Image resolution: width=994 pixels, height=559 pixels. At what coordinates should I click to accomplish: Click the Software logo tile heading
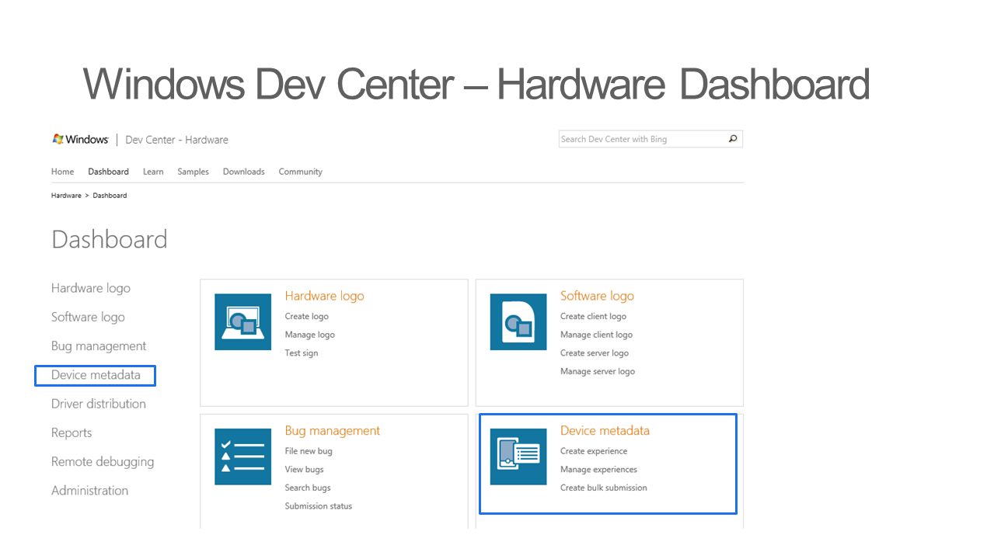(597, 296)
